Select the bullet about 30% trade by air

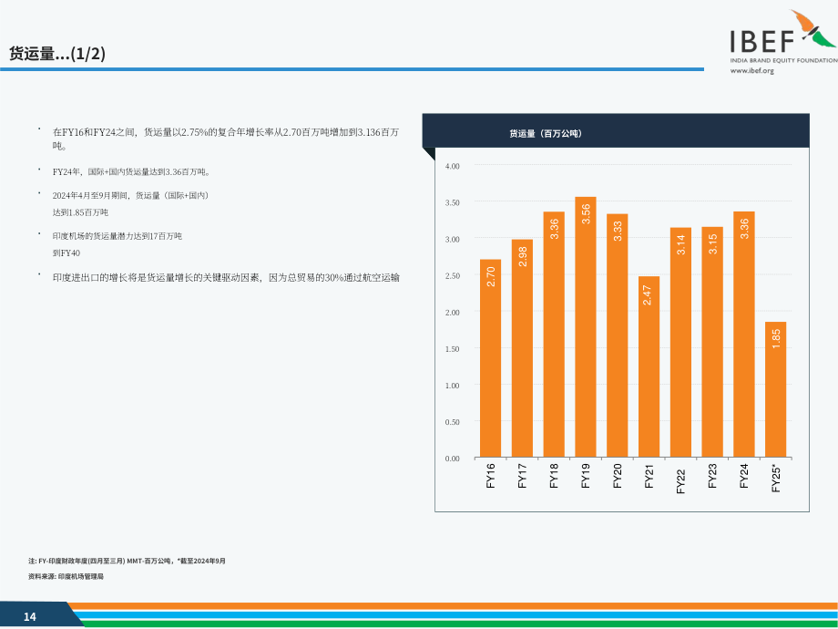coord(226,278)
